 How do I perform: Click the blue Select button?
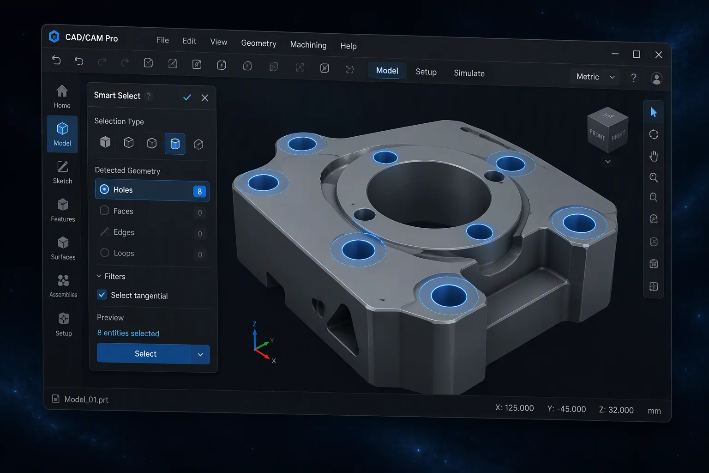pos(145,353)
